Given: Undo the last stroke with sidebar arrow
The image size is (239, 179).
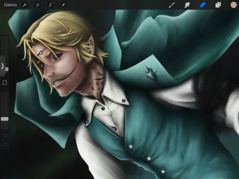Looking at the screenshot, I should pyautogui.click(x=5, y=135).
